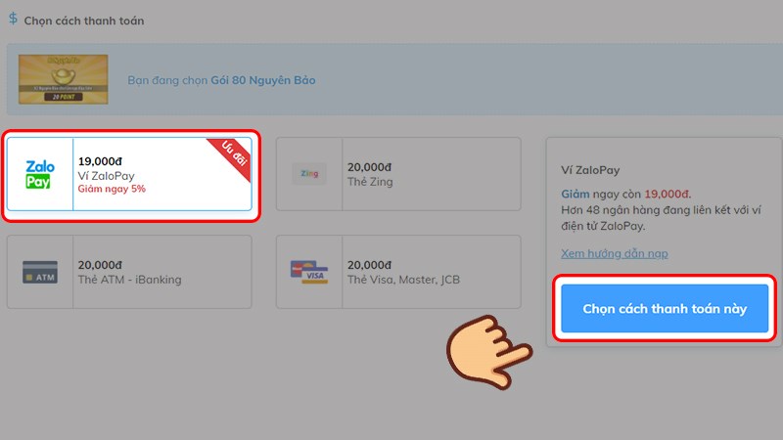Click the Ví ZaloPay title in details panel

(x=590, y=170)
